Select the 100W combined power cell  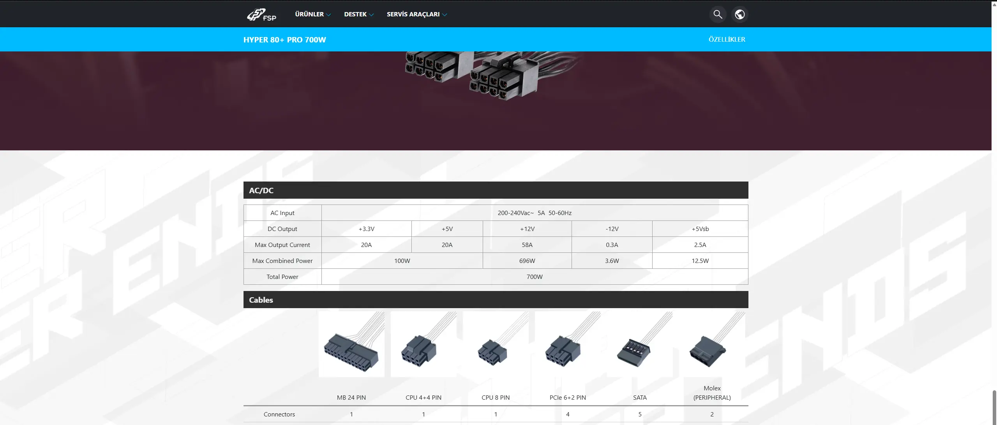[x=402, y=261]
